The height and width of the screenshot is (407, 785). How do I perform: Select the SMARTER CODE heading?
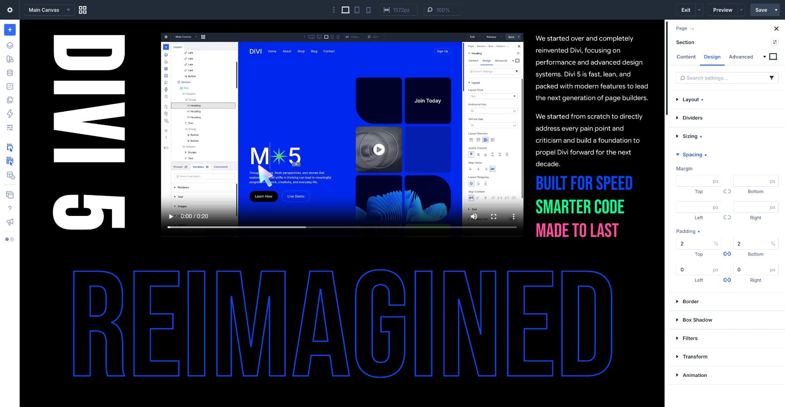pyautogui.click(x=580, y=207)
